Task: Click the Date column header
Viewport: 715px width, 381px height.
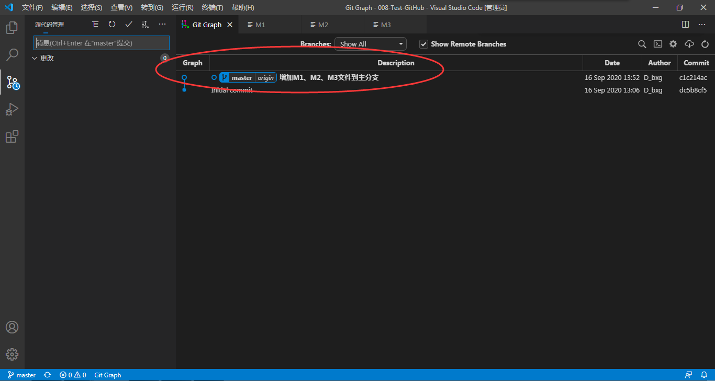Action: click(x=612, y=63)
